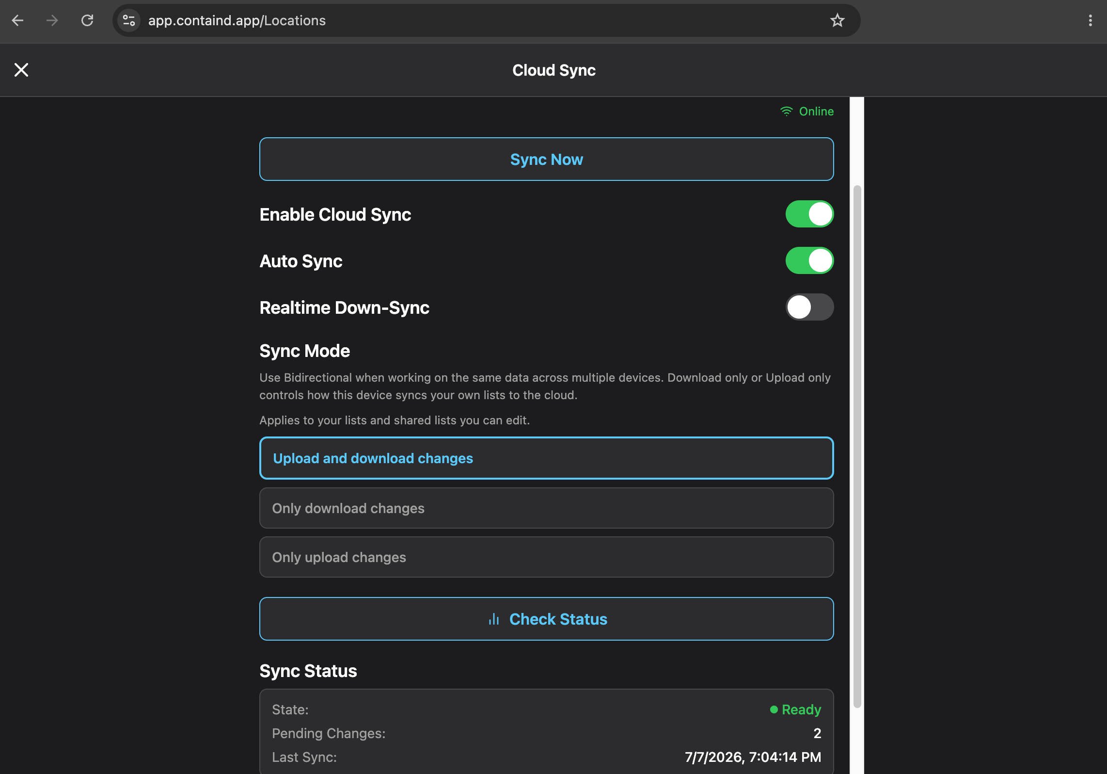Click the Sync Status heading
1107x774 pixels.
[308, 671]
